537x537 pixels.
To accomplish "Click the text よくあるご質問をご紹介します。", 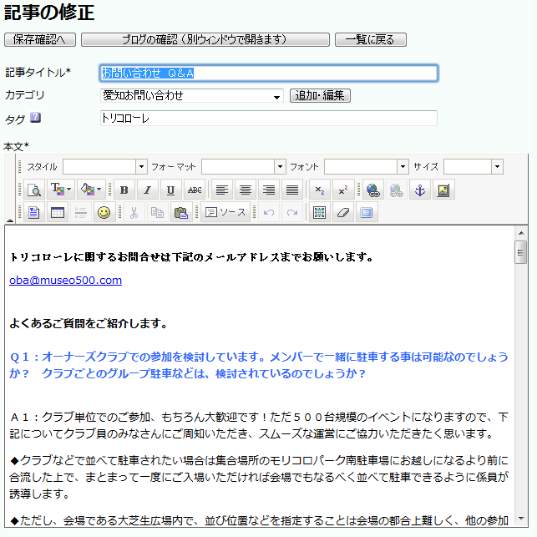I will point(89,323).
